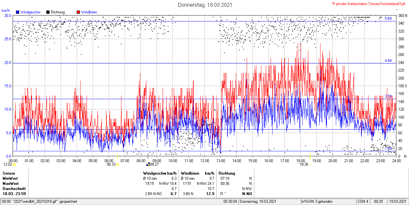Click the 31 ° direction value
Screen dimensions: 409x205
pos(223,194)
